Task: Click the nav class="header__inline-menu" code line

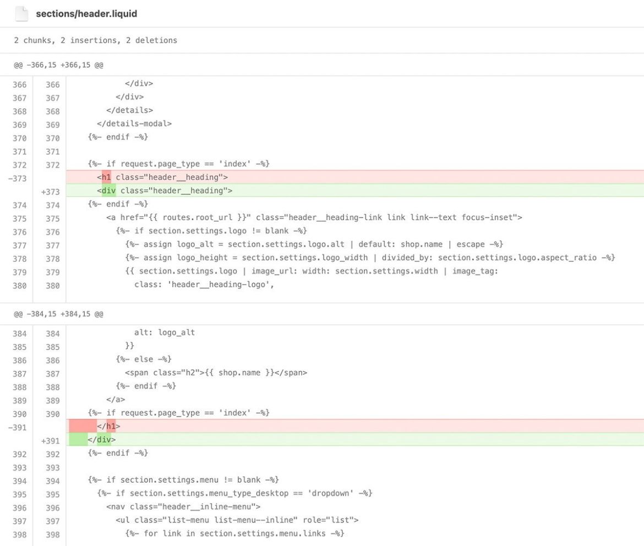Action: click(x=183, y=506)
